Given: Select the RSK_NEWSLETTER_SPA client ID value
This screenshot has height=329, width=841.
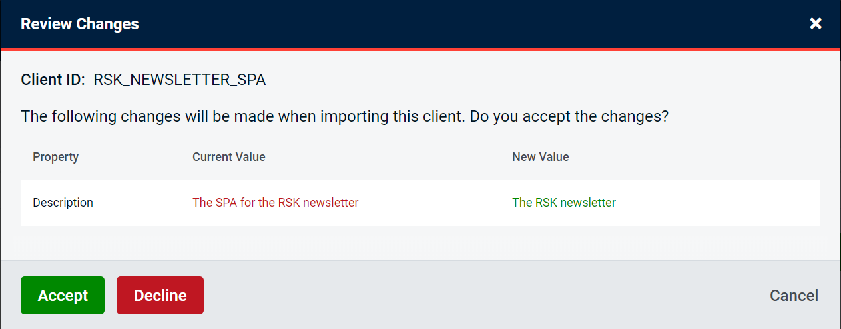Looking at the screenshot, I should pyautogui.click(x=180, y=80).
